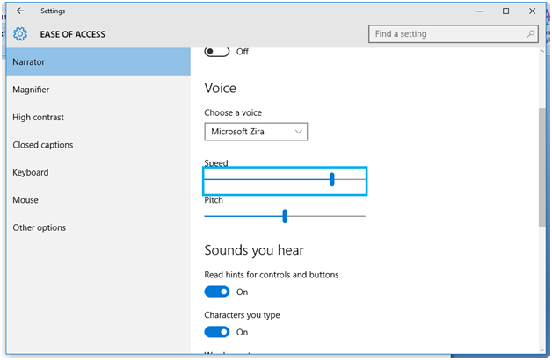Click Other options in the sidebar

39,227
